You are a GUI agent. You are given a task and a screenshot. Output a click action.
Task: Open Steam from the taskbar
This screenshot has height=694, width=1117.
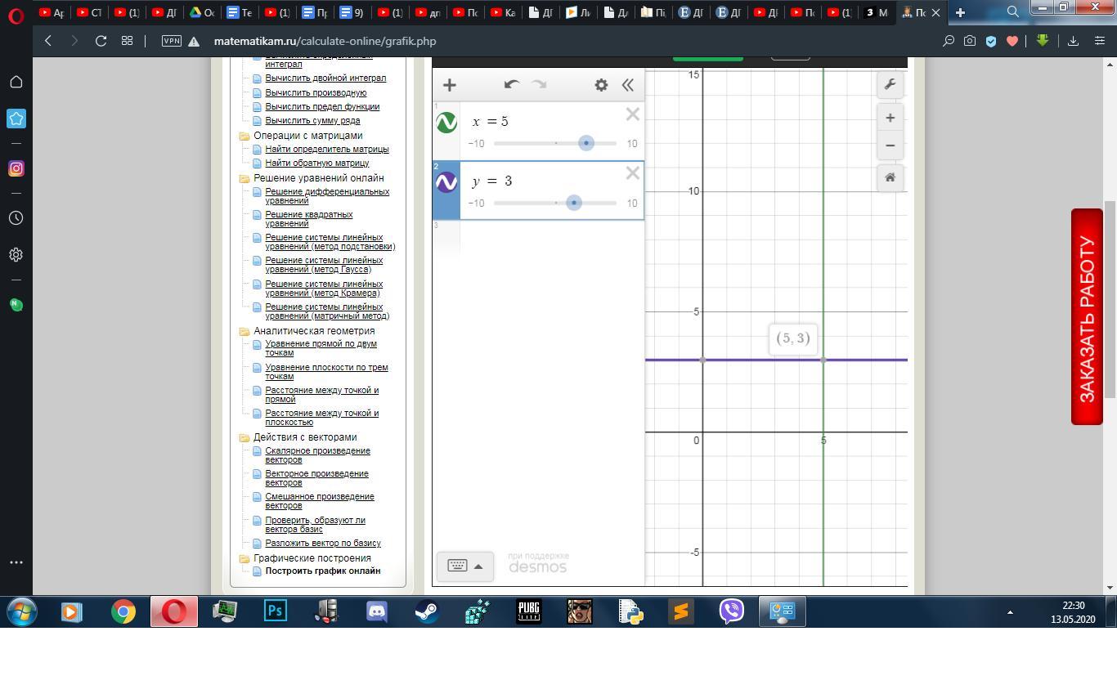tap(428, 611)
